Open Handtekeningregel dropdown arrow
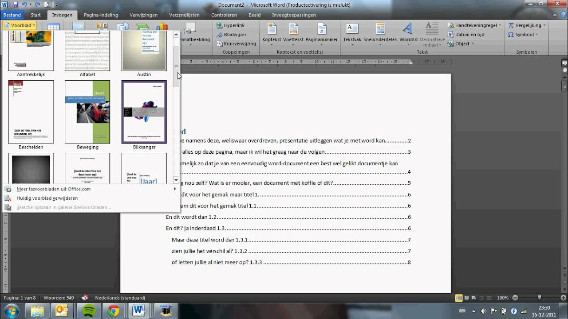The height and width of the screenshot is (319, 568). (500, 26)
